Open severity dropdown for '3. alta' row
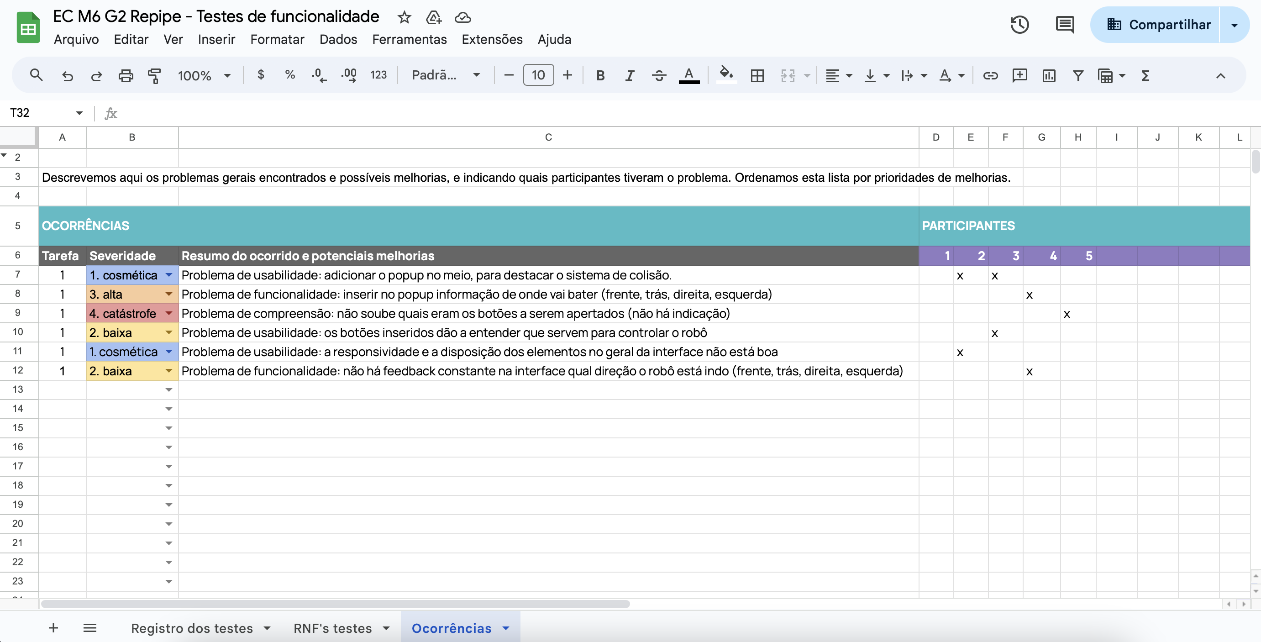The height and width of the screenshot is (642, 1261). pyautogui.click(x=169, y=295)
